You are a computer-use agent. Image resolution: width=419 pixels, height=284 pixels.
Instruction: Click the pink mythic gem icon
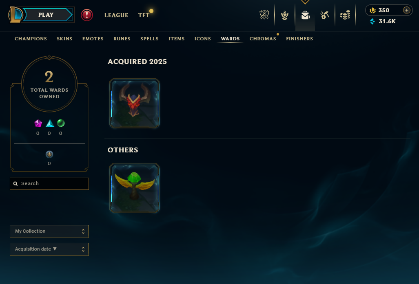coord(38,123)
